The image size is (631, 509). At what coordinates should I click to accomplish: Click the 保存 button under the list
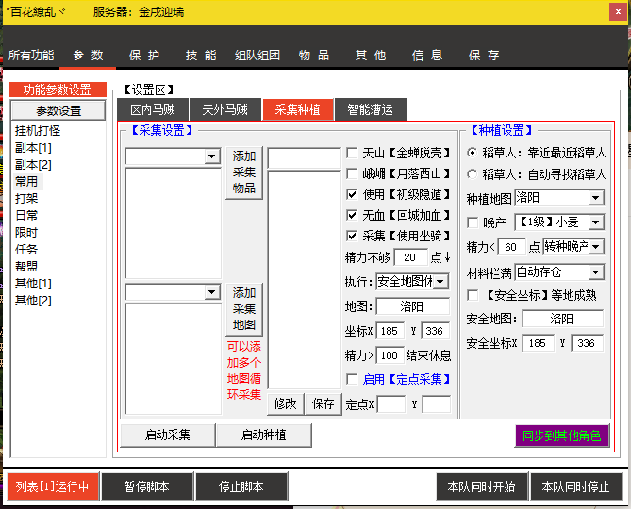click(x=323, y=404)
